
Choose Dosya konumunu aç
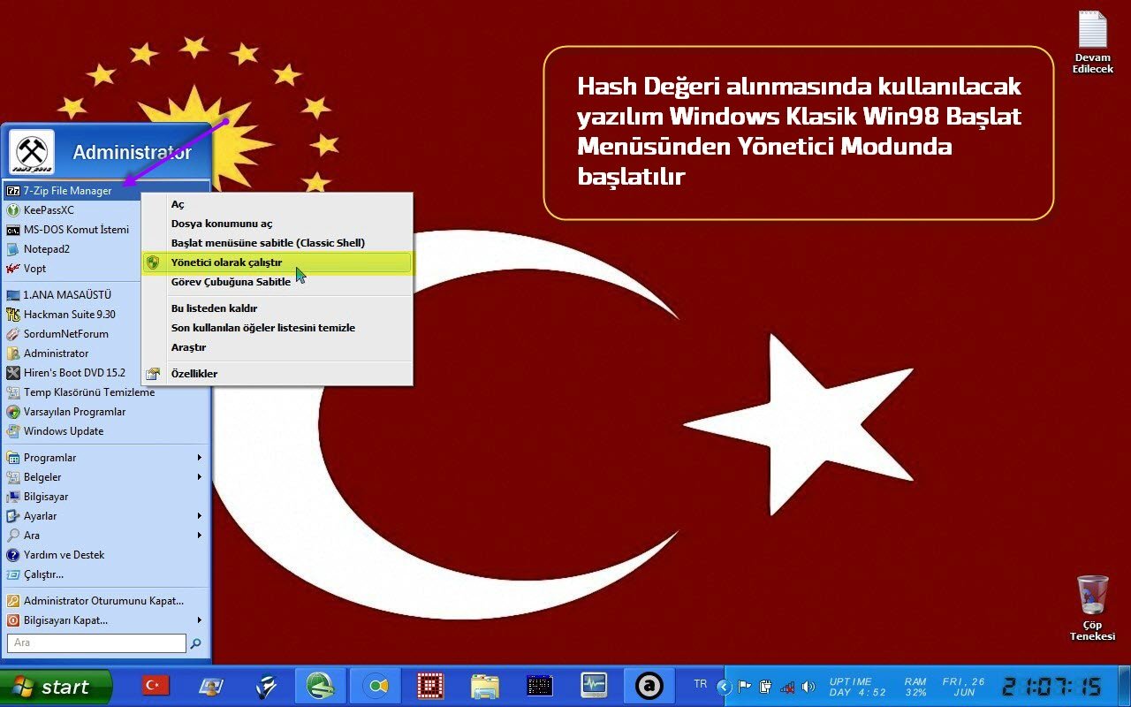point(277,224)
